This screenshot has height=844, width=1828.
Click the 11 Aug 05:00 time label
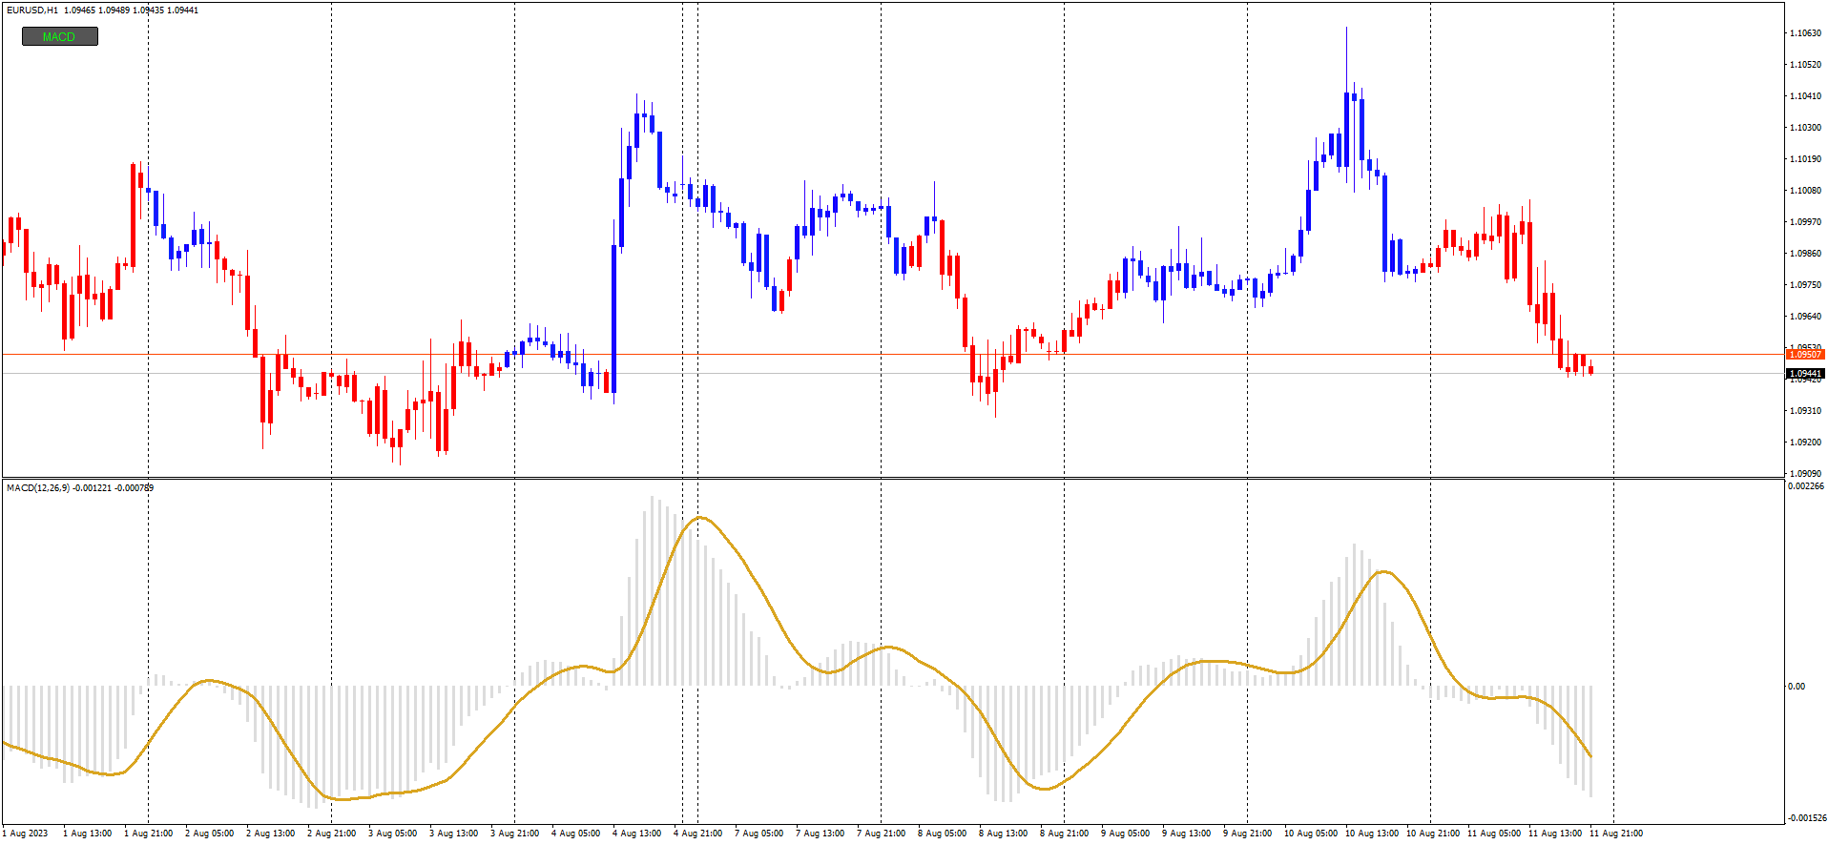click(x=1493, y=834)
